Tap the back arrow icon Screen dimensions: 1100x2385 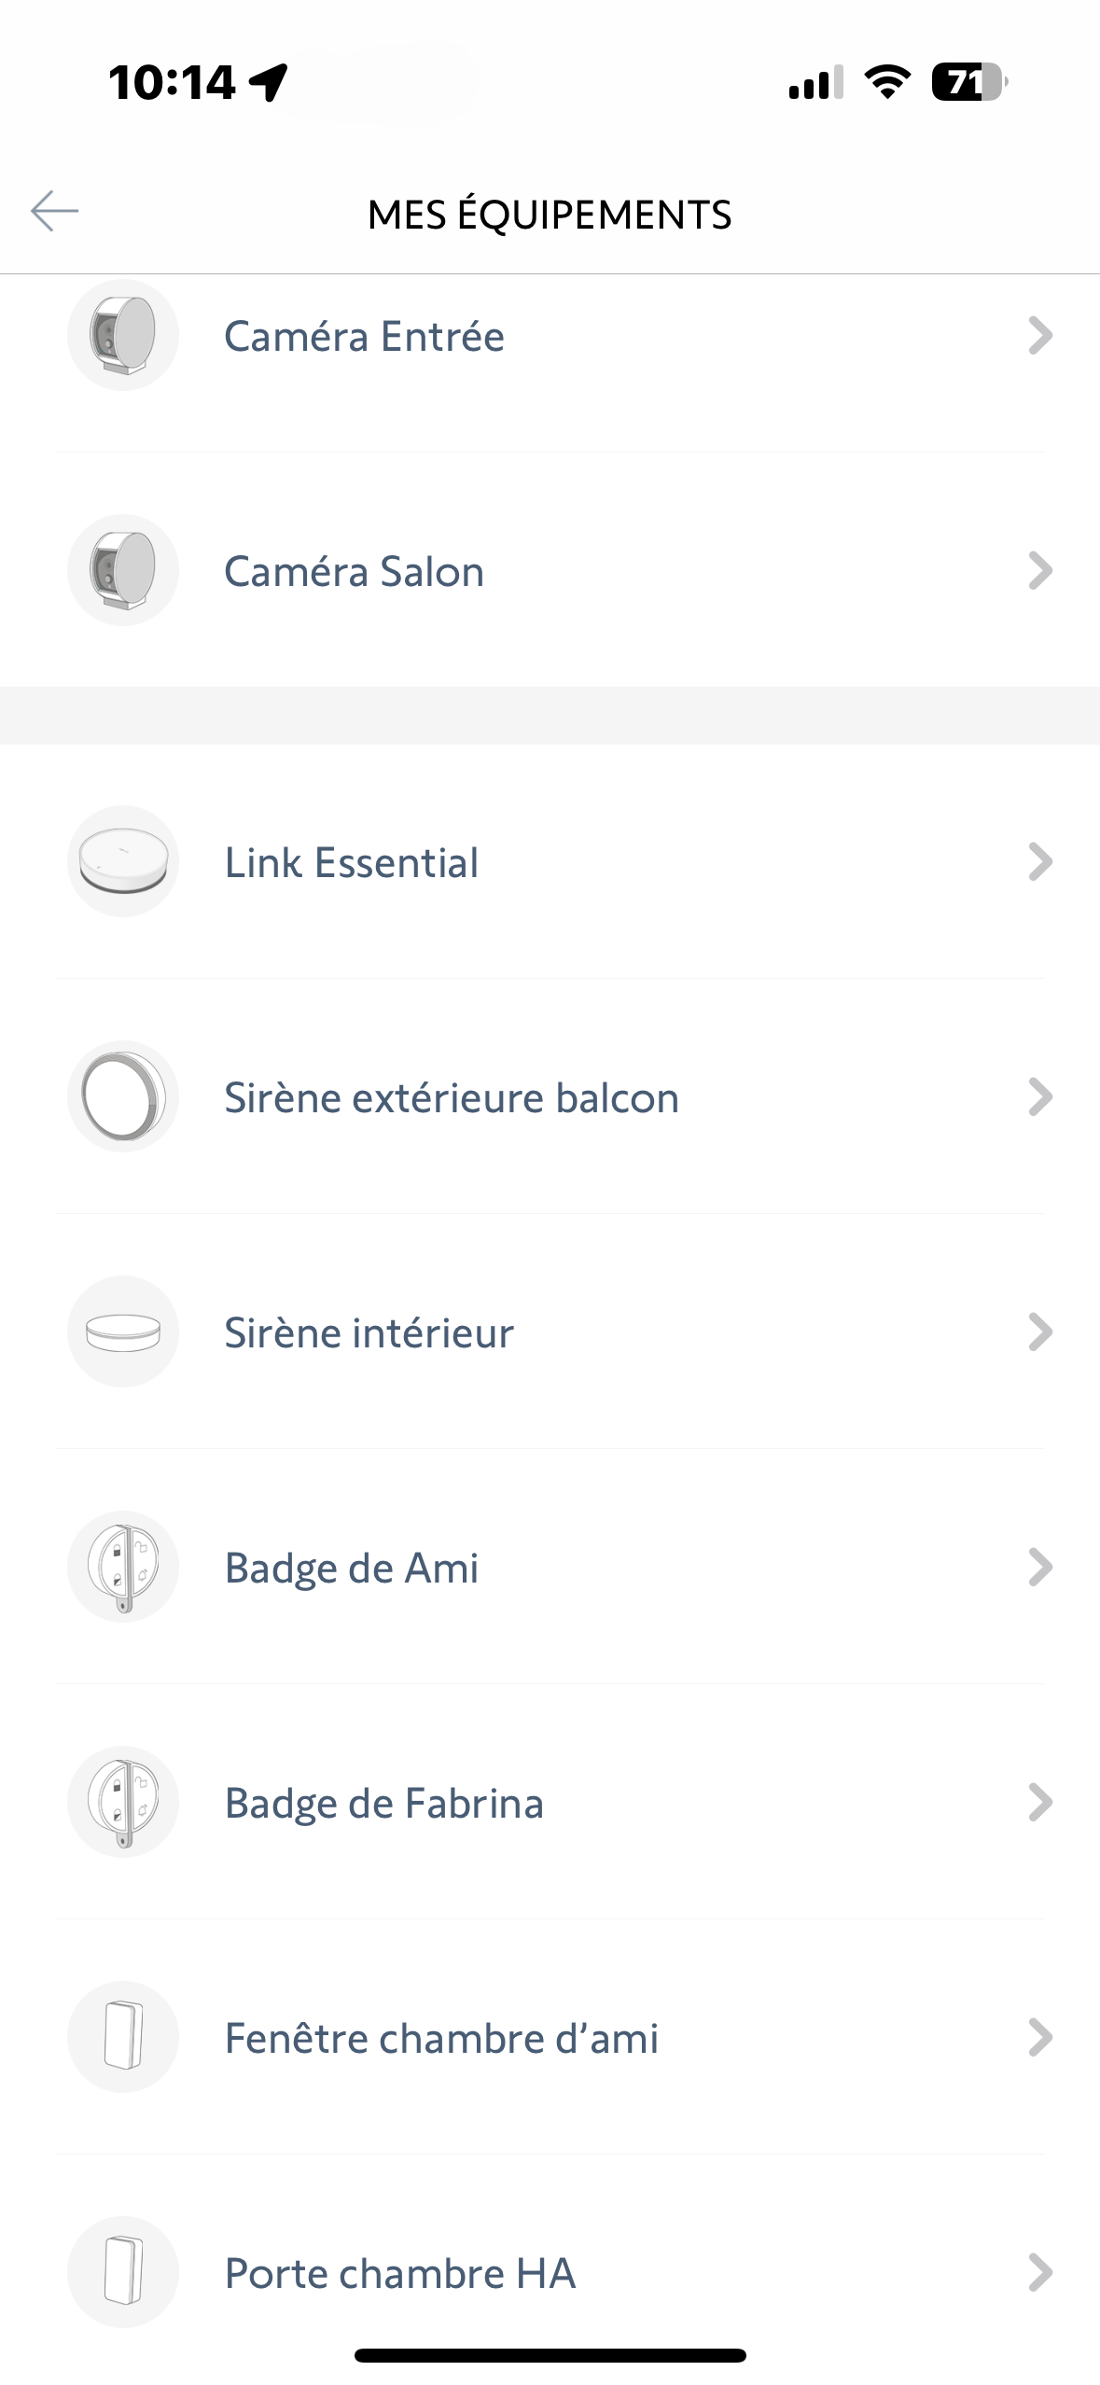pyautogui.click(x=54, y=211)
